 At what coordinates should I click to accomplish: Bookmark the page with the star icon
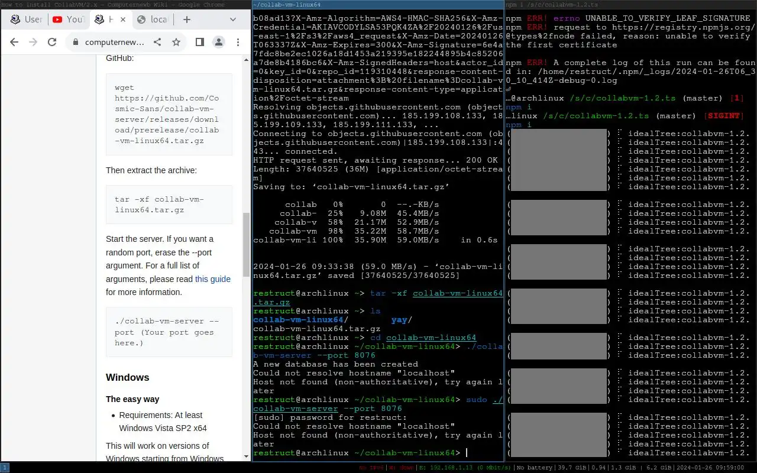coord(176,42)
